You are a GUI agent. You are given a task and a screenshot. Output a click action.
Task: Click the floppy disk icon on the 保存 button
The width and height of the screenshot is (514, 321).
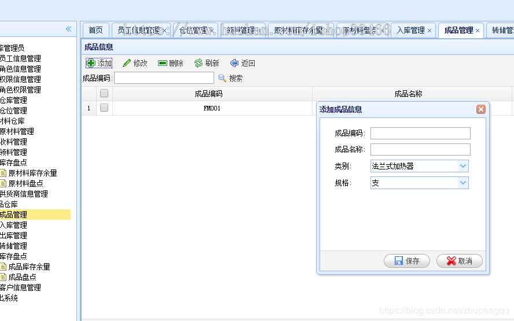pyautogui.click(x=399, y=261)
